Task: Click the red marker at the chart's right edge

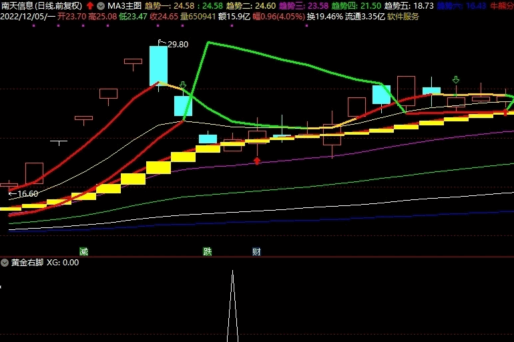Action: (x=505, y=113)
